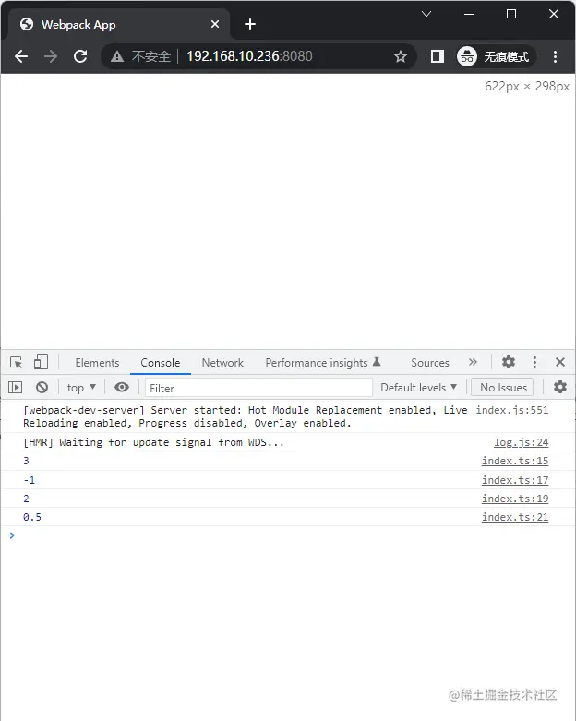Show more DevTools tabs

pyautogui.click(x=473, y=362)
